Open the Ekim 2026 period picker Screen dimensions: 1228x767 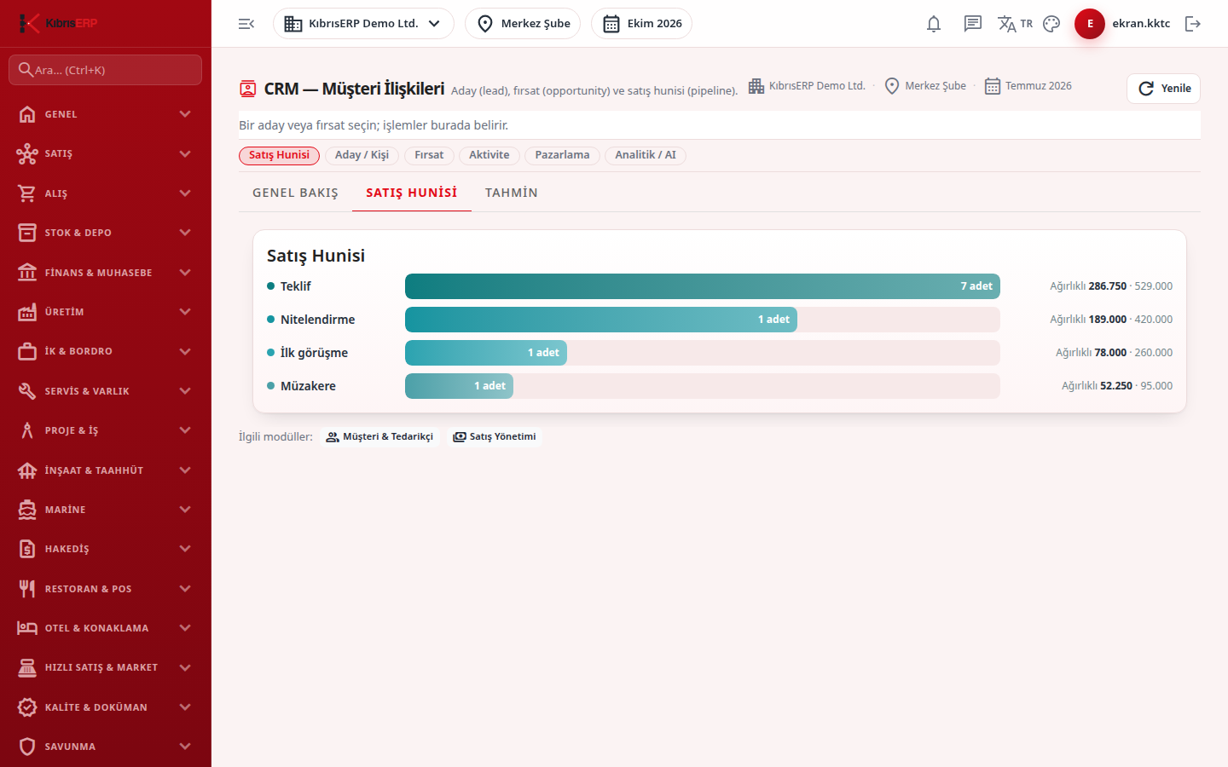click(641, 24)
